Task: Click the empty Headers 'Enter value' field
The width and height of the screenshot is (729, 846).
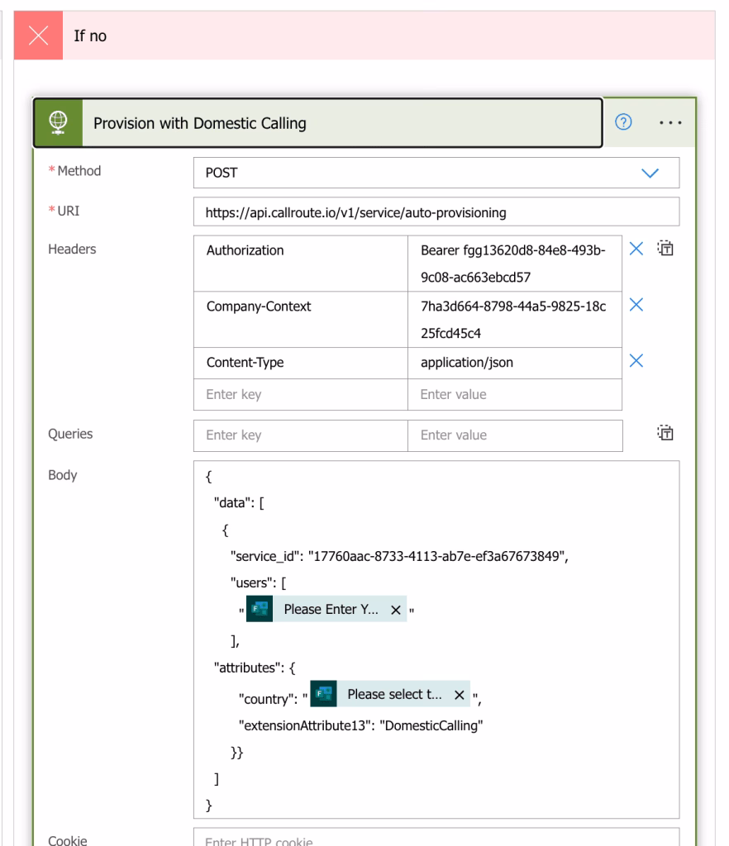Action: pyautogui.click(x=513, y=394)
